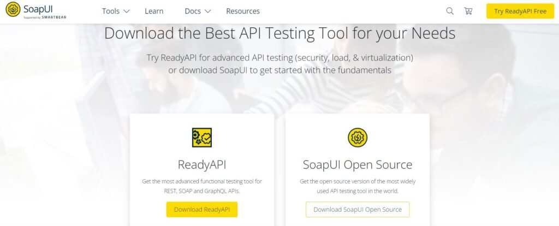
Task: Select the SoapUI Open Source heading
Action: (358, 165)
